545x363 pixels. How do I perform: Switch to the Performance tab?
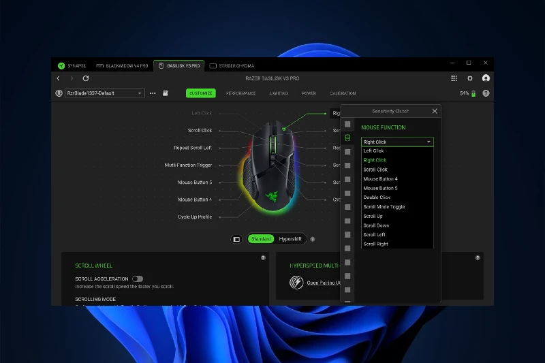(241, 93)
